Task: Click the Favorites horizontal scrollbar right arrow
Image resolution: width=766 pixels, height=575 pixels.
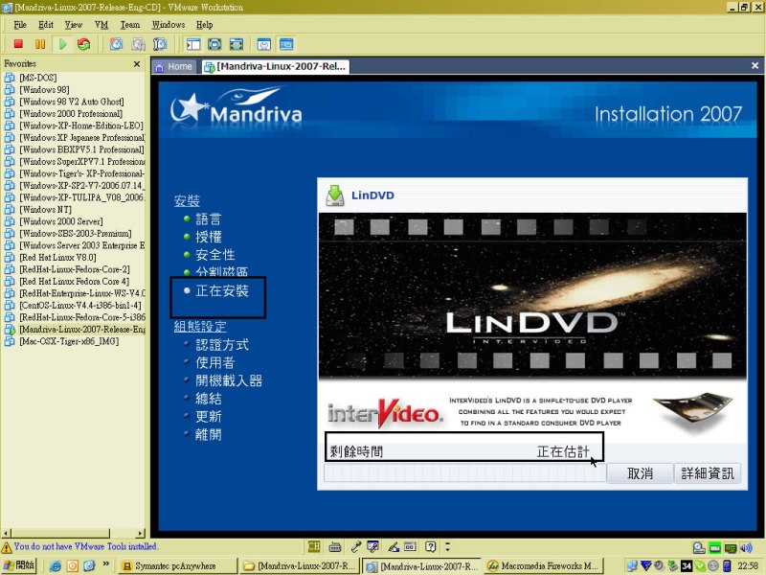Action: pos(141,533)
